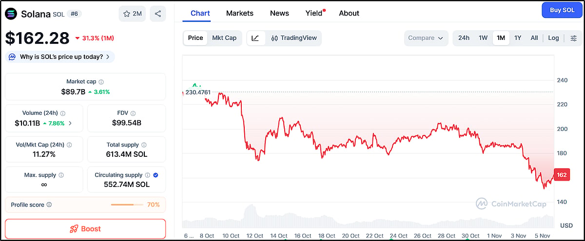The height and width of the screenshot is (241, 585).
Task: Open the line chart type icon
Action: [256, 38]
